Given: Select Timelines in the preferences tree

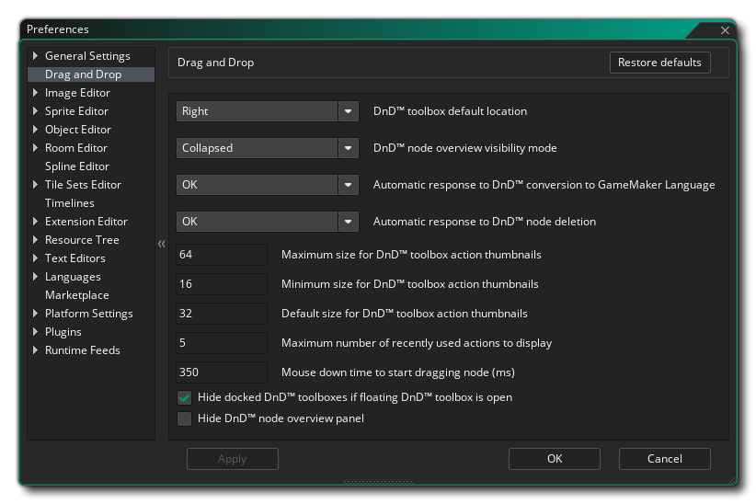Looking at the screenshot, I should click(70, 203).
